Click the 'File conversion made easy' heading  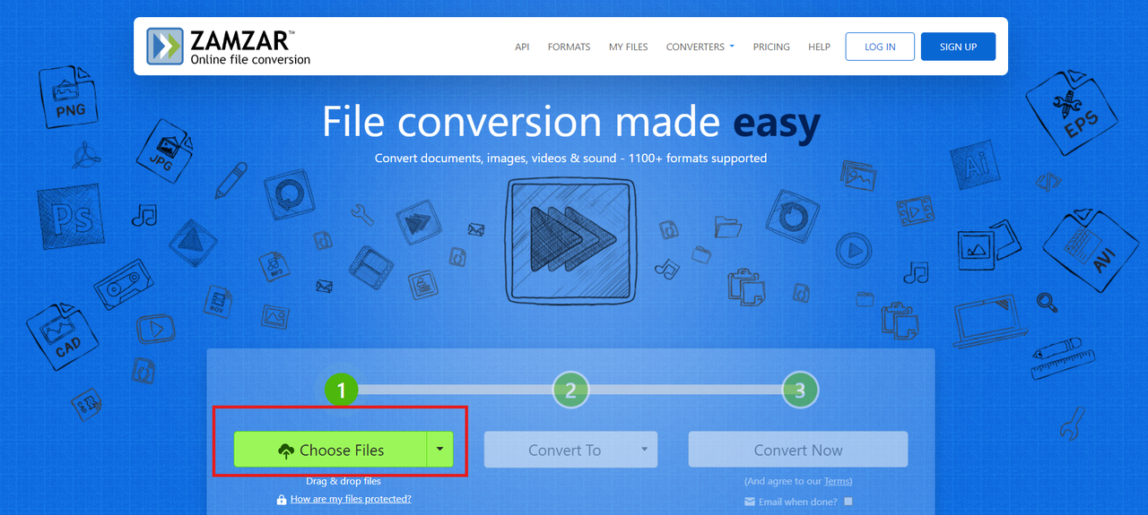pyautogui.click(x=570, y=123)
